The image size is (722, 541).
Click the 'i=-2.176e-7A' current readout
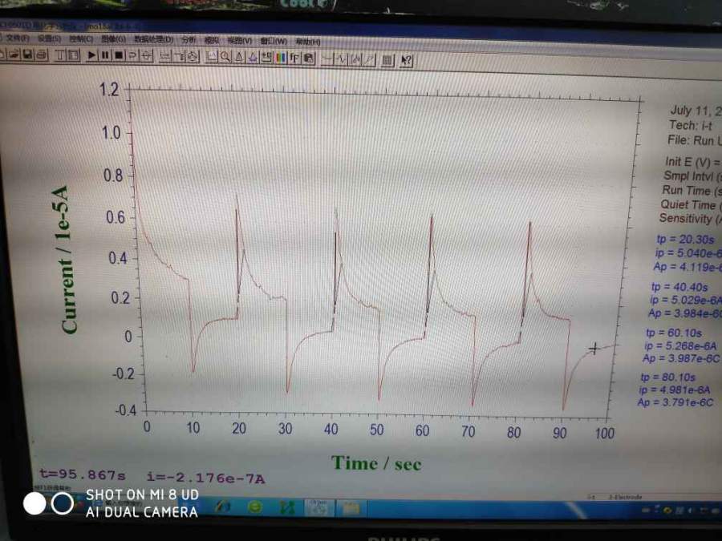(x=205, y=478)
